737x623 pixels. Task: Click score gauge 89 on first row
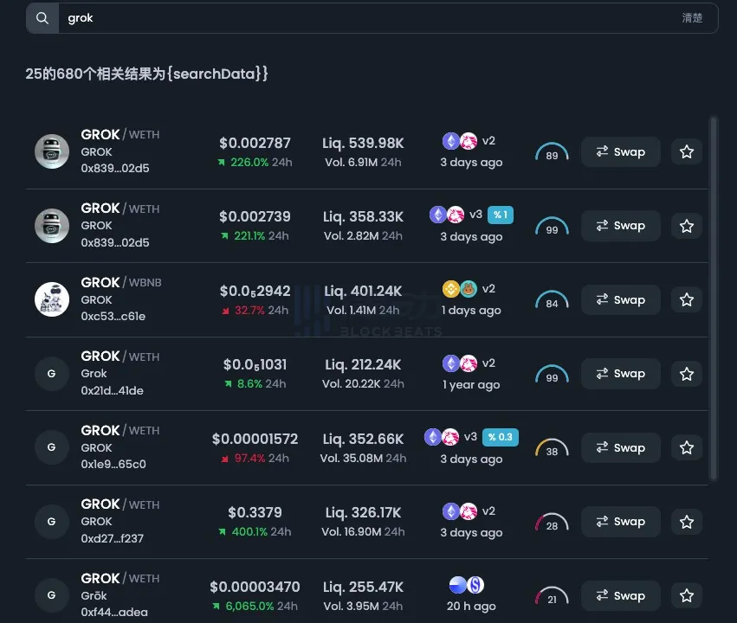click(552, 153)
